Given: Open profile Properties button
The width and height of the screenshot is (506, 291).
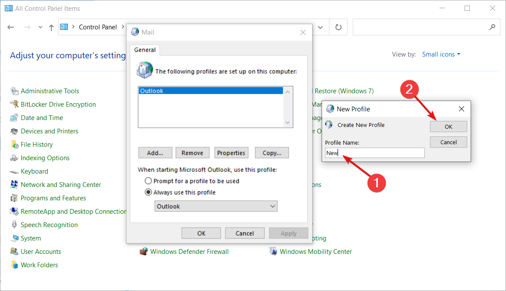Looking at the screenshot, I should click(231, 153).
